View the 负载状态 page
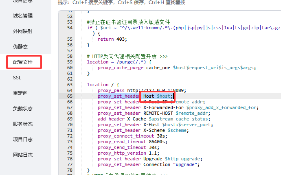The height and width of the screenshot is (175, 281). coord(22,109)
